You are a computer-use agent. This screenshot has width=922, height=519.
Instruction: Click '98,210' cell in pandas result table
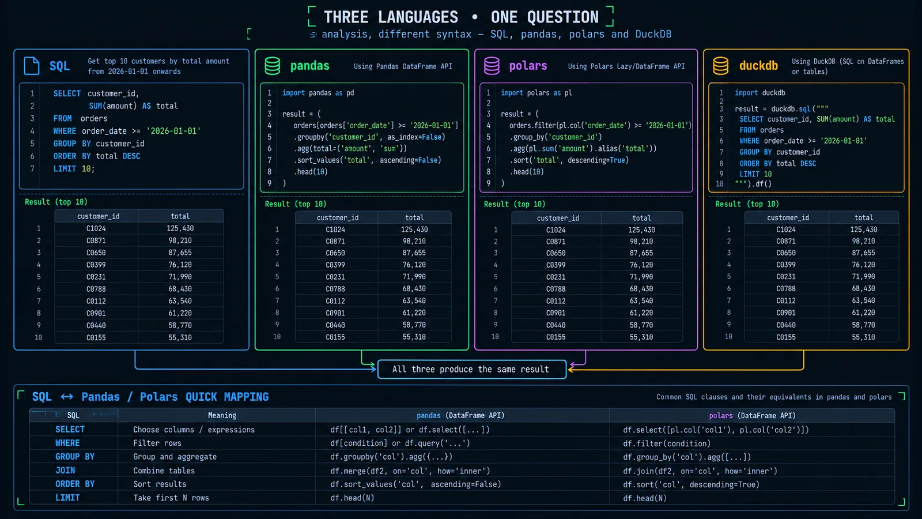pyautogui.click(x=414, y=242)
